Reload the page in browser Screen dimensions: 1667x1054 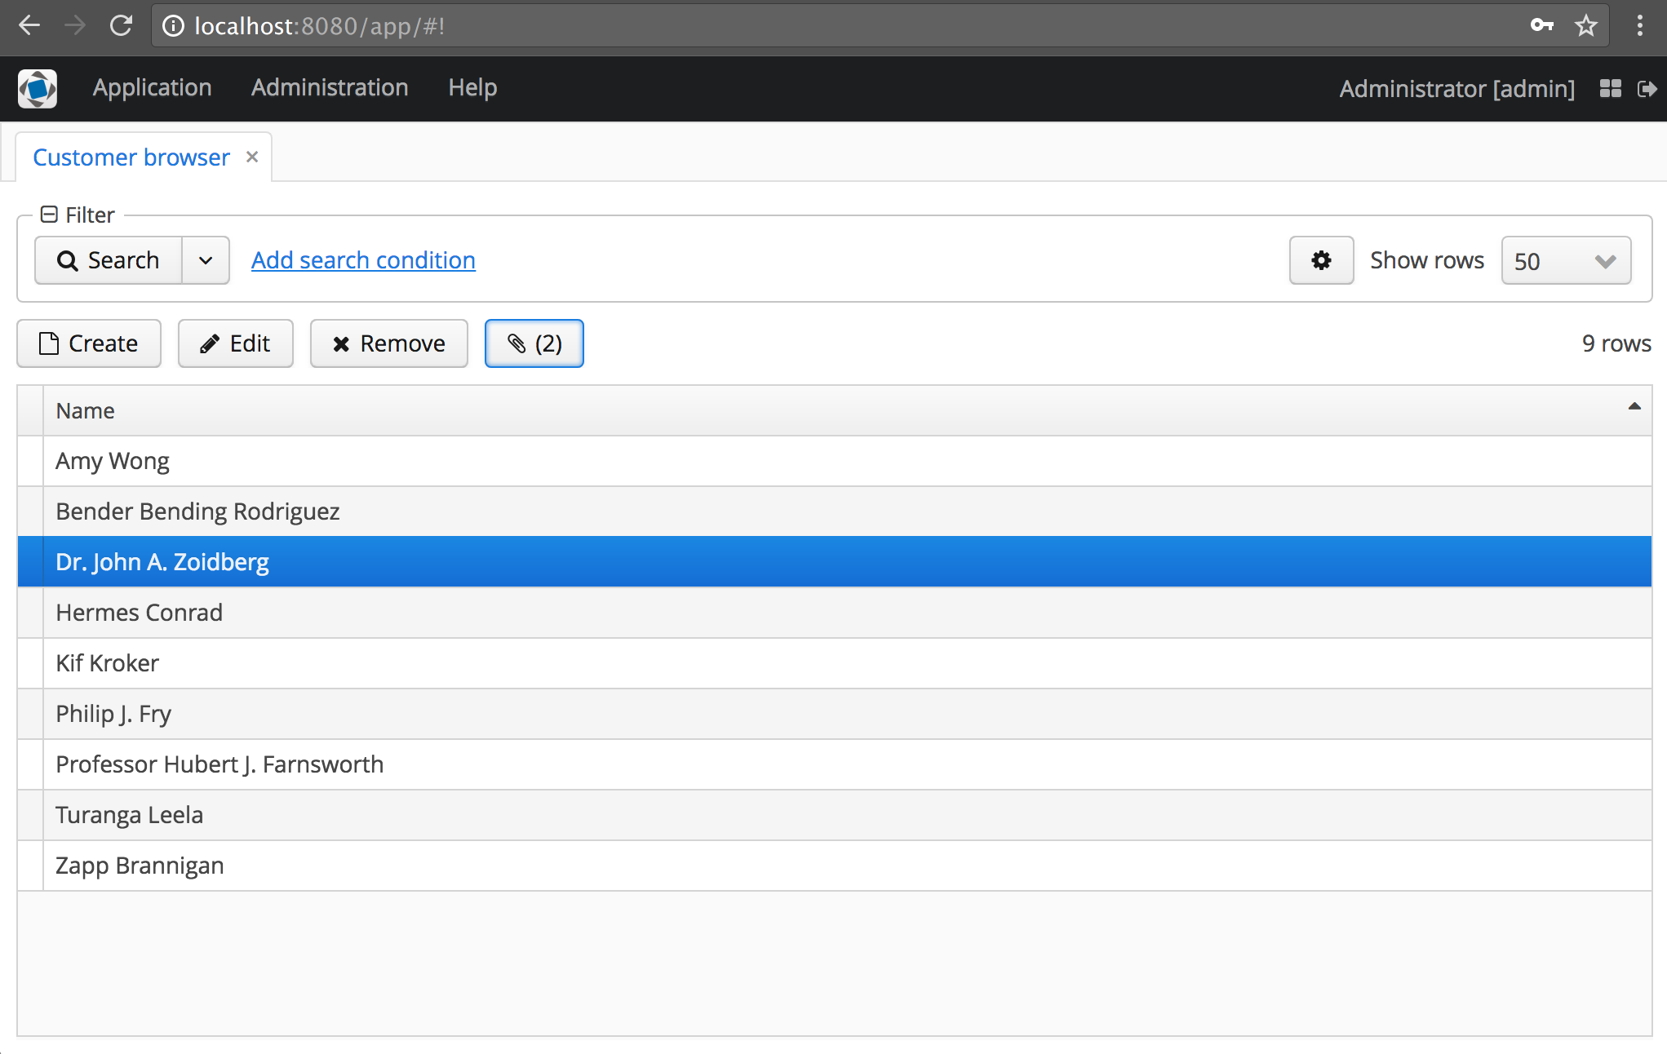[121, 26]
